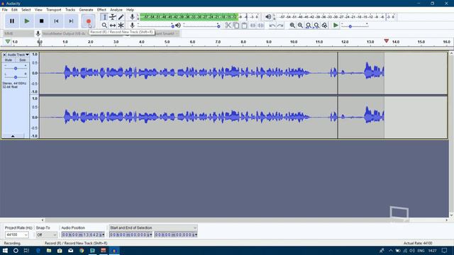Open the Analyze menu
This screenshot has width=454, height=255.
point(116,9)
